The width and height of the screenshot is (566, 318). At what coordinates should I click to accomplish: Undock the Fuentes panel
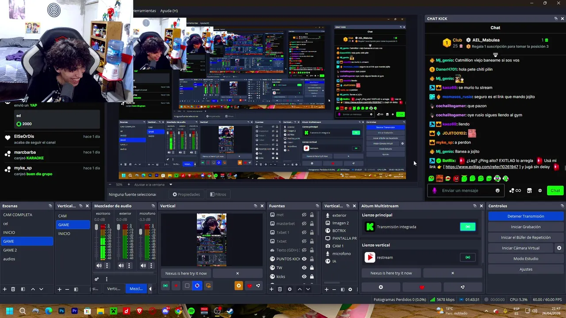click(x=317, y=206)
